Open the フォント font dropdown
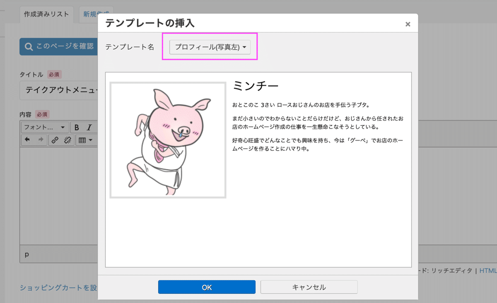This screenshot has height=303, width=497. (x=44, y=127)
